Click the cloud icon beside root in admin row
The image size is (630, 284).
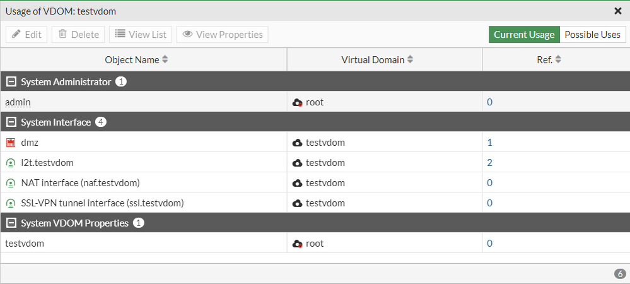coord(298,102)
